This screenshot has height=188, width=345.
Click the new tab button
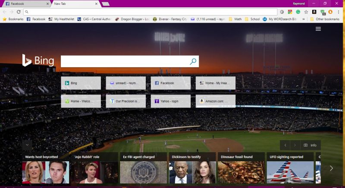click(x=106, y=4)
